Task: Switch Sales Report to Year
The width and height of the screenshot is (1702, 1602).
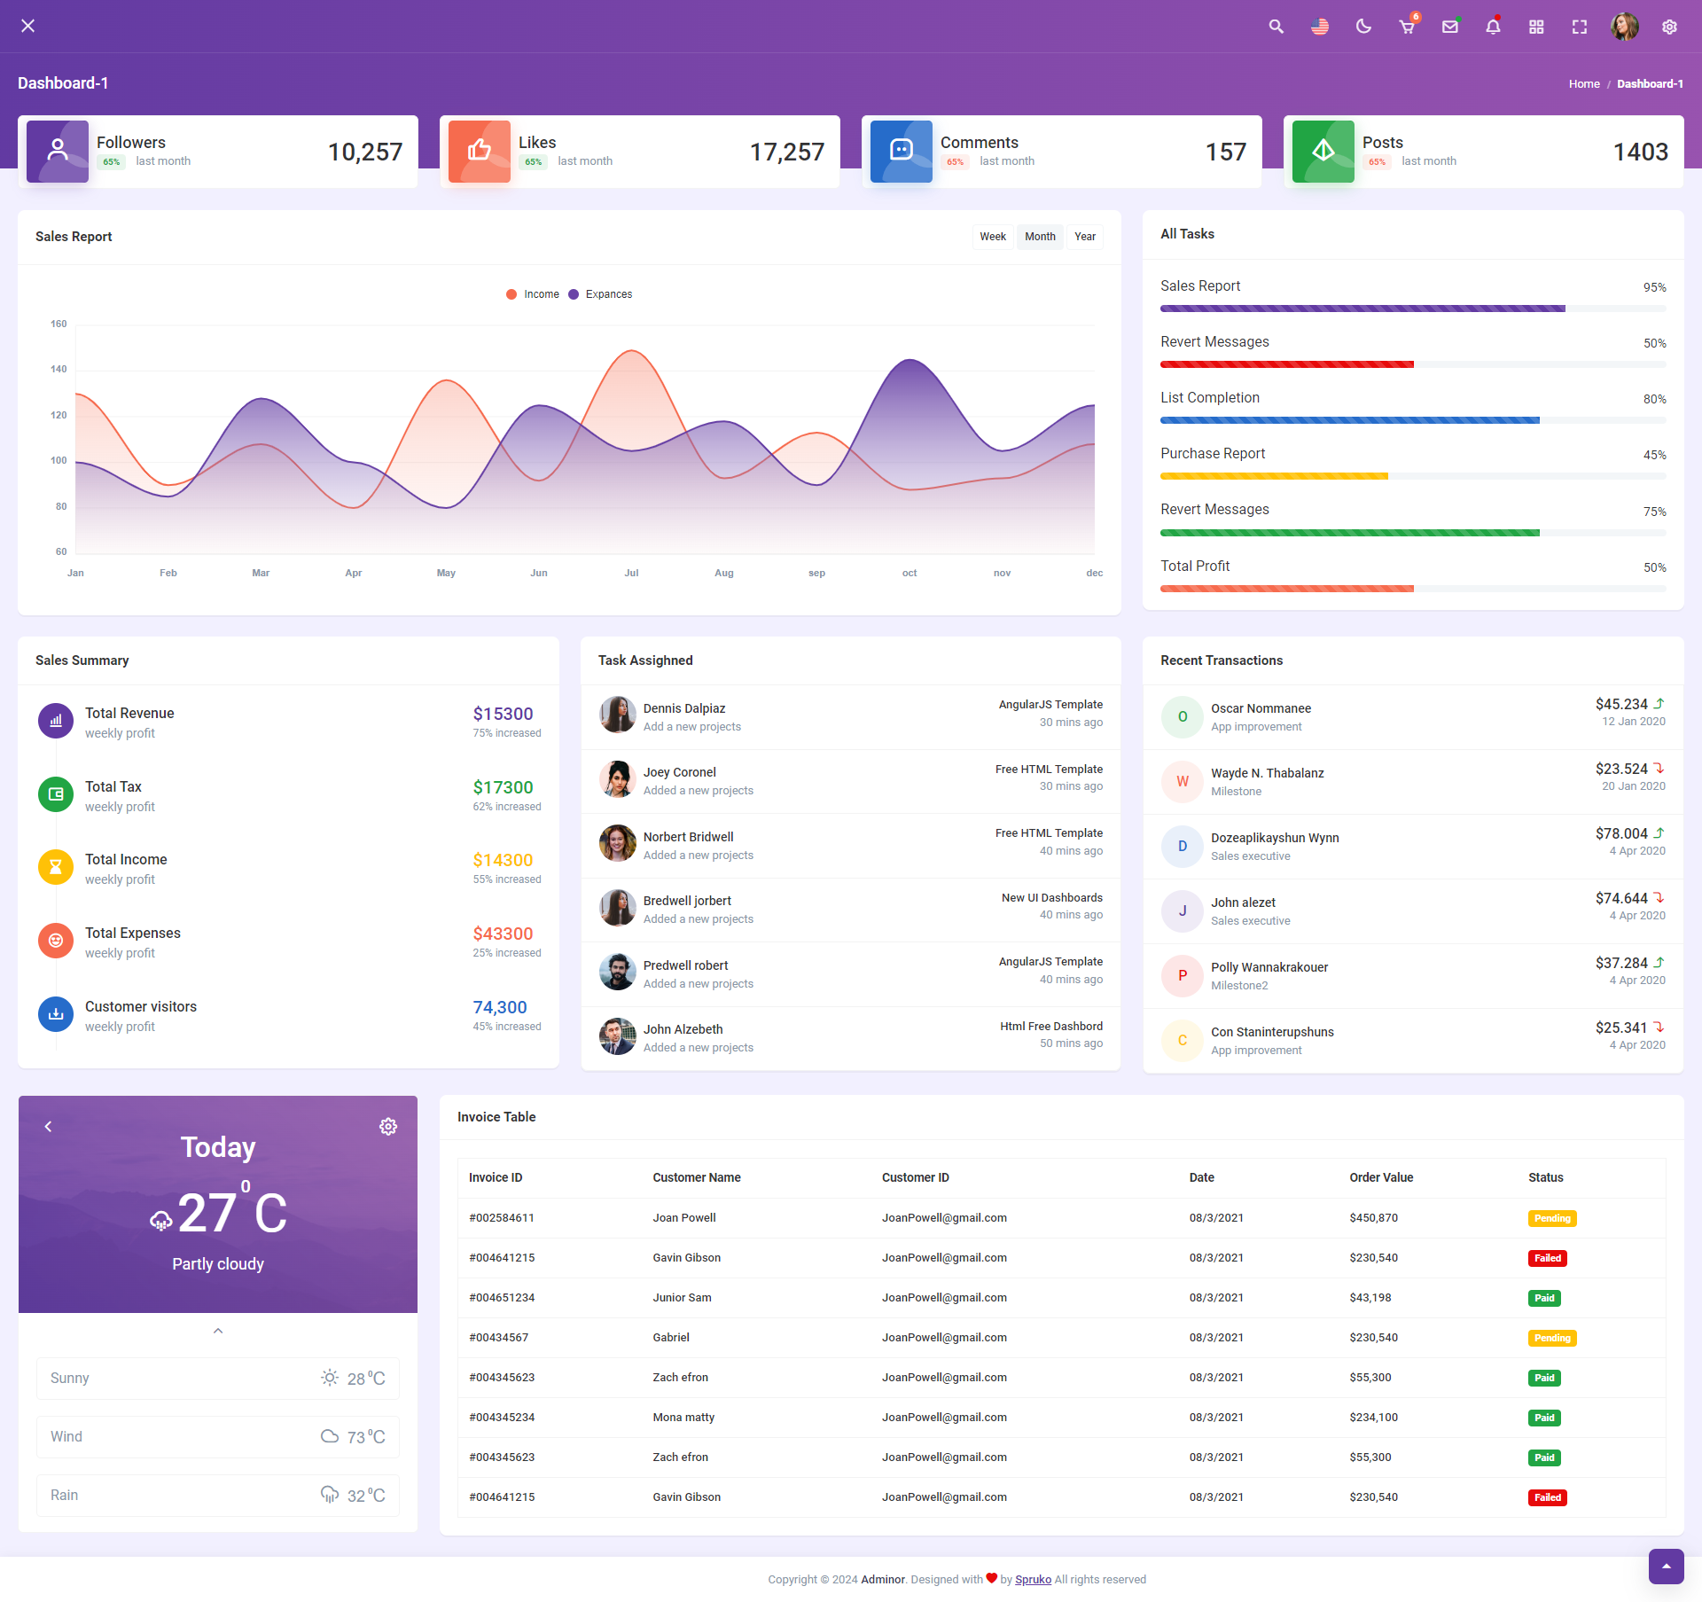Action: [x=1084, y=237]
